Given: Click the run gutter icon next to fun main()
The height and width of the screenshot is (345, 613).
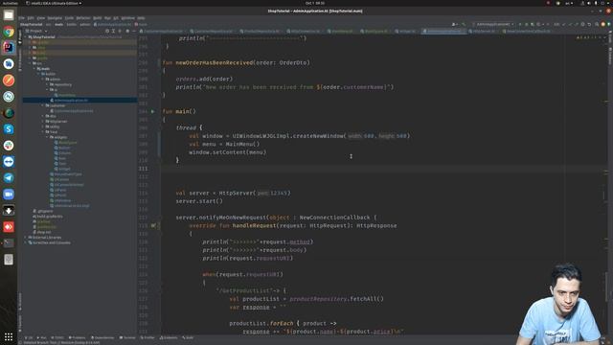Looking at the screenshot, I should [153, 111].
